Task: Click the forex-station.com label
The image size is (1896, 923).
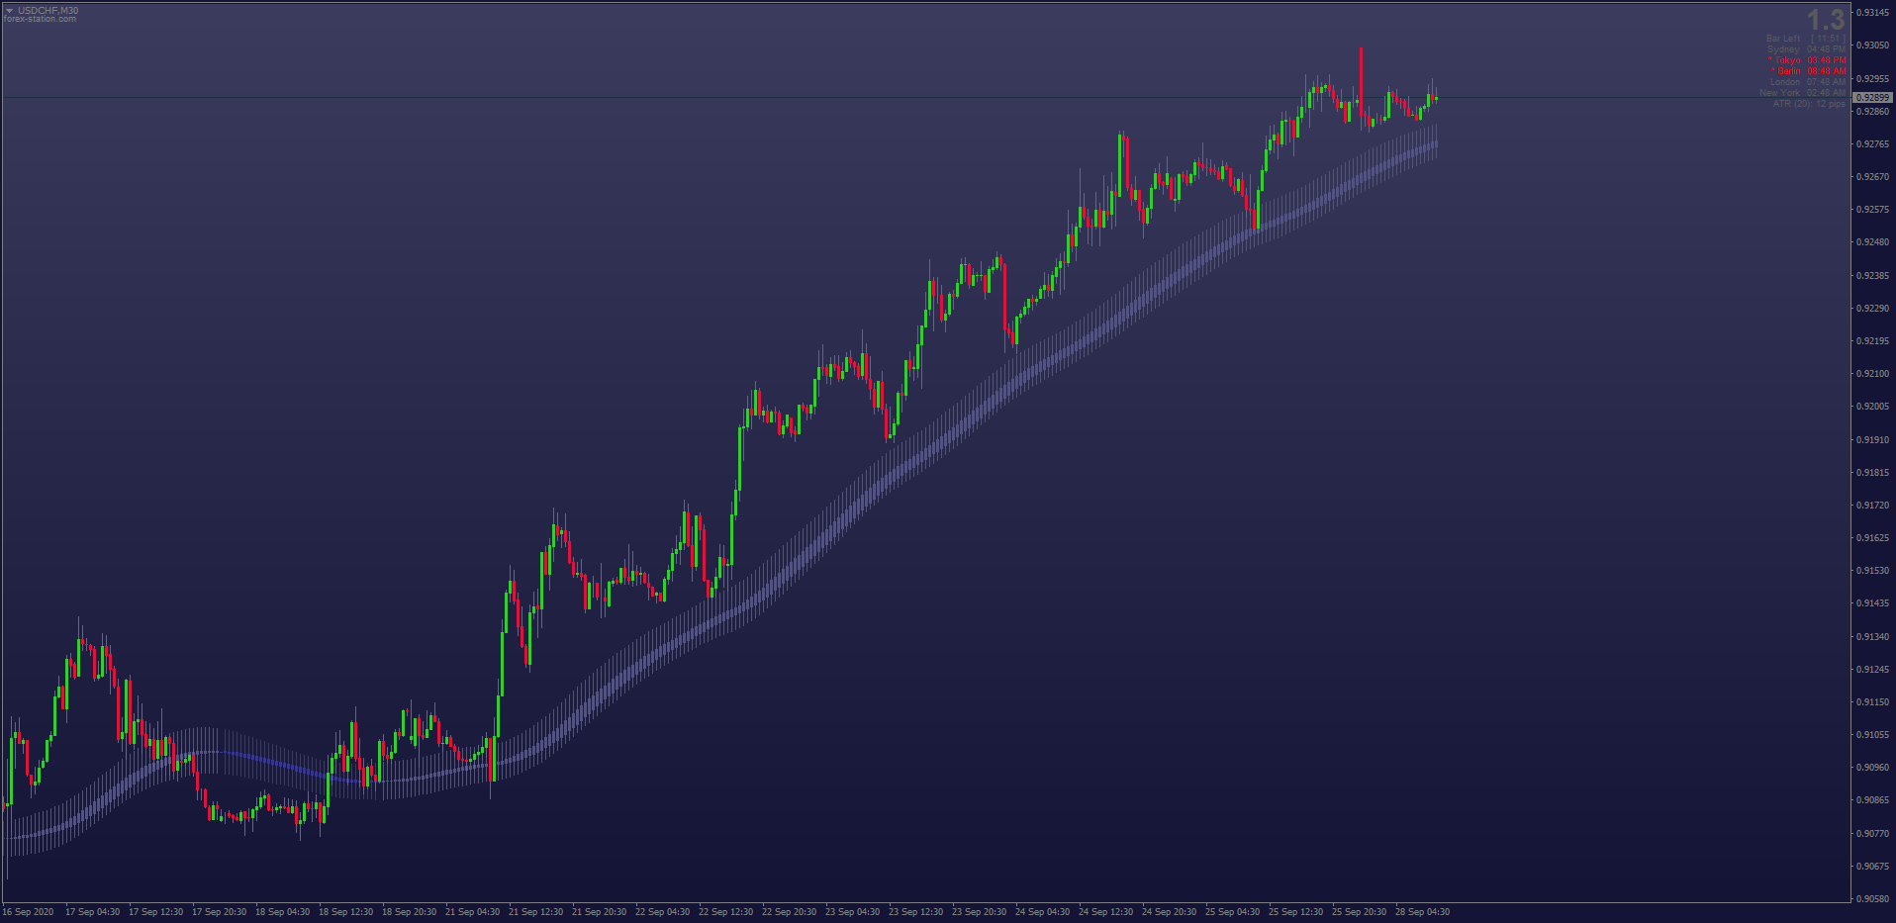Action: click(x=40, y=20)
